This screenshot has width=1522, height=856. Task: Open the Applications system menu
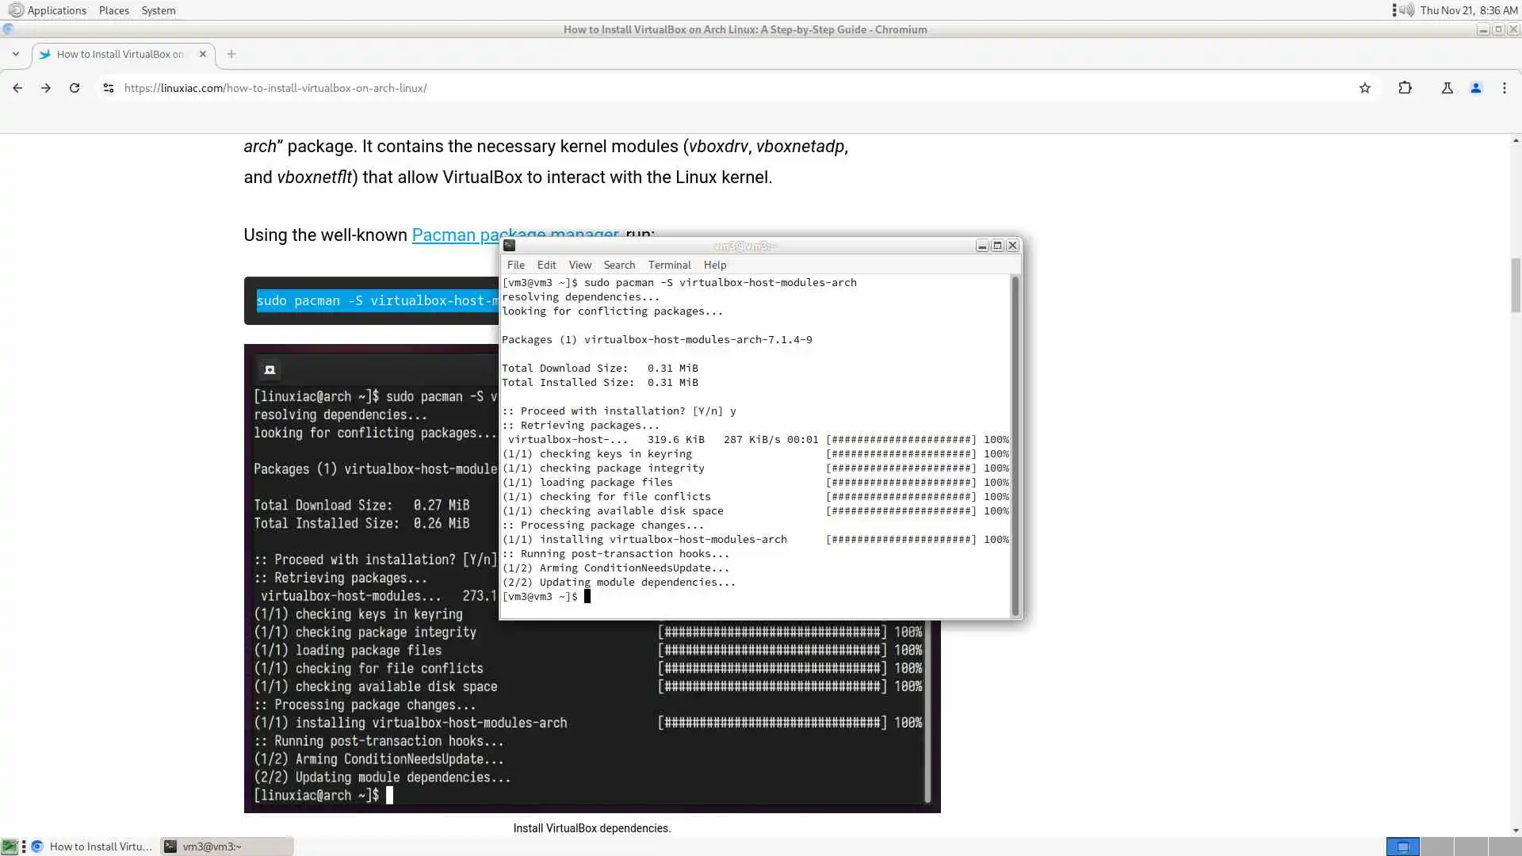(x=55, y=10)
